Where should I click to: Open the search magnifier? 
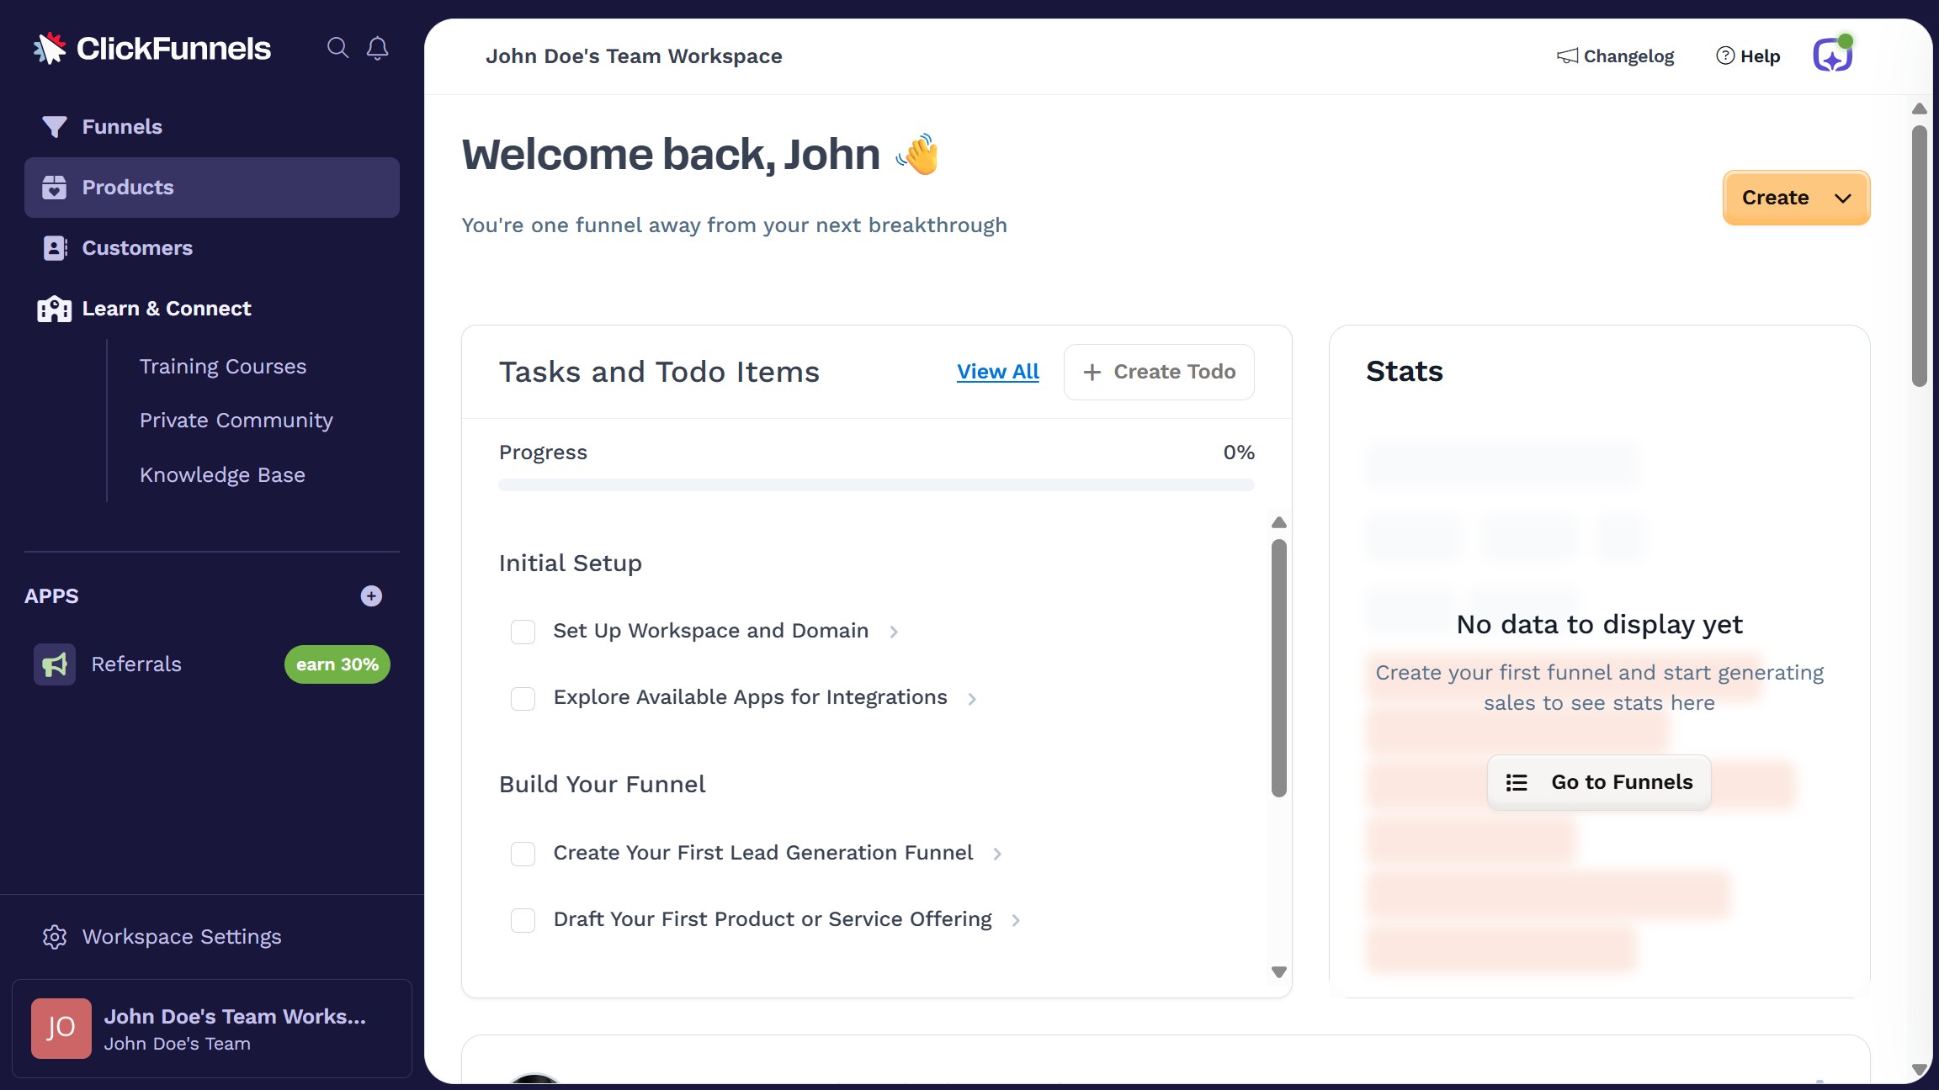coord(338,48)
